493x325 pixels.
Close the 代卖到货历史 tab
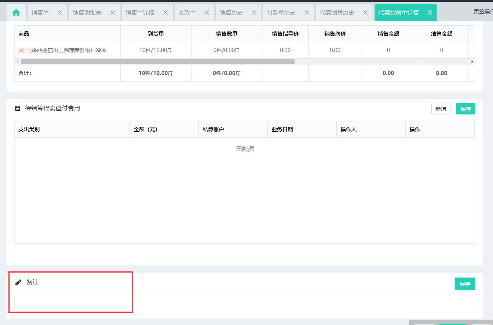pyautogui.click(x=365, y=13)
